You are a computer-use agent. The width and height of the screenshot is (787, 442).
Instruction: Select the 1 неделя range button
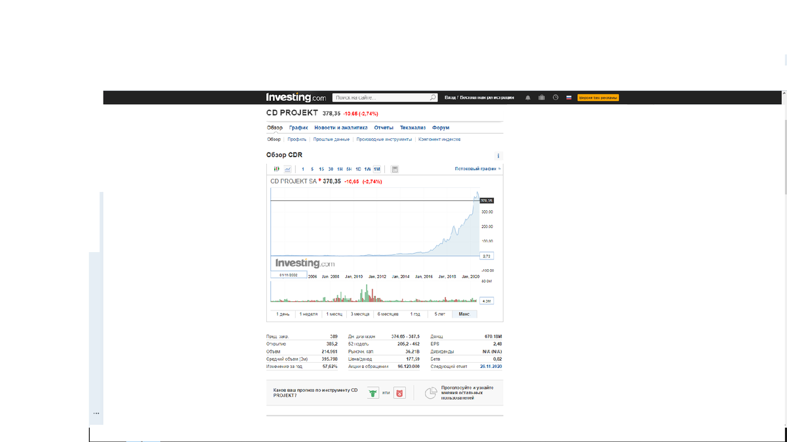click(308, 314)
